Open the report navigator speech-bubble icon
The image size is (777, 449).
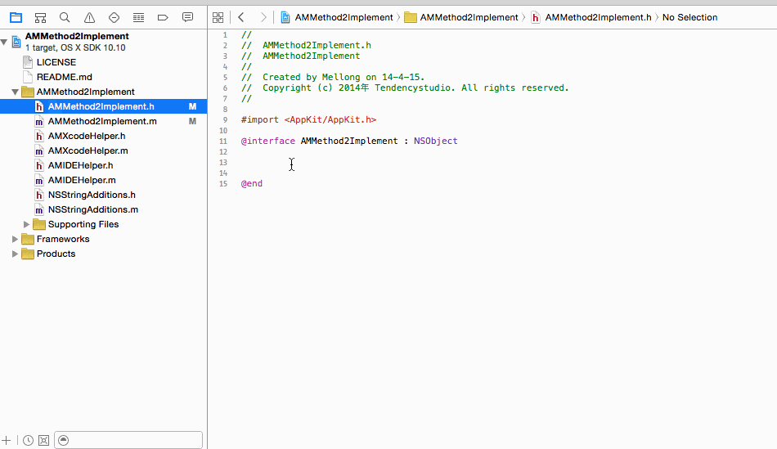[187, 17]
